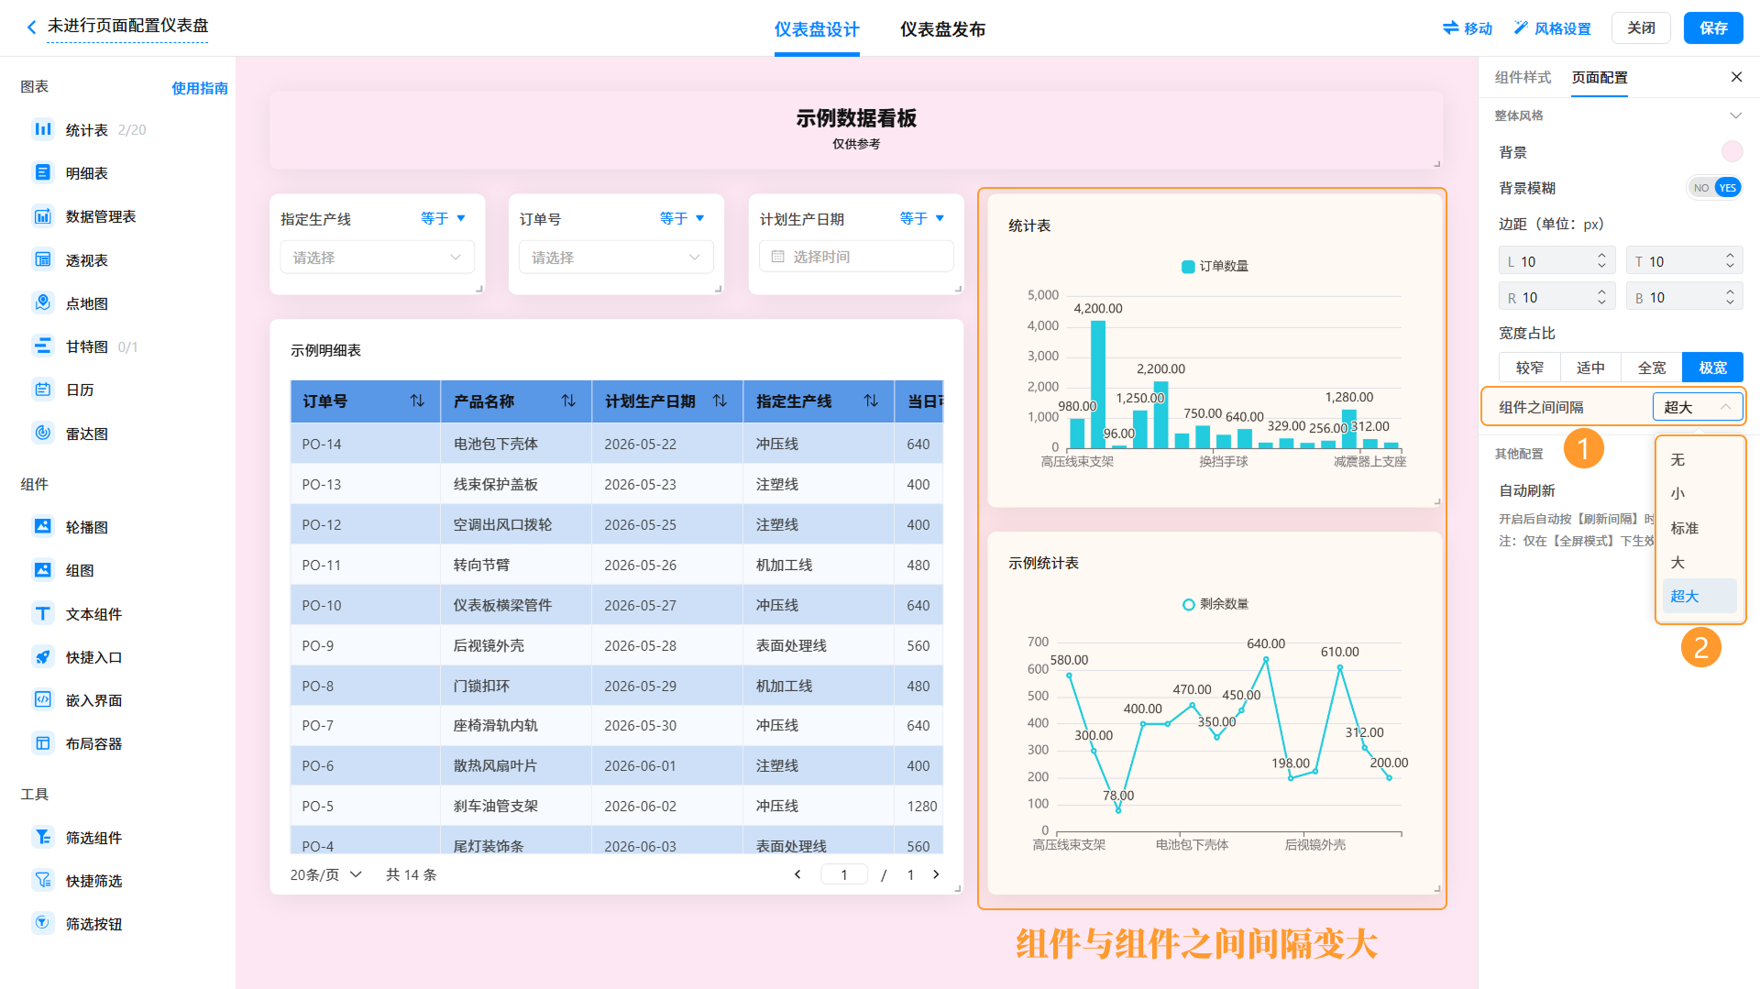Select the 快捷筛选 tool icon
This screenshot has height=989, width=1760.
pyautogui.click(x=43, y=880)
